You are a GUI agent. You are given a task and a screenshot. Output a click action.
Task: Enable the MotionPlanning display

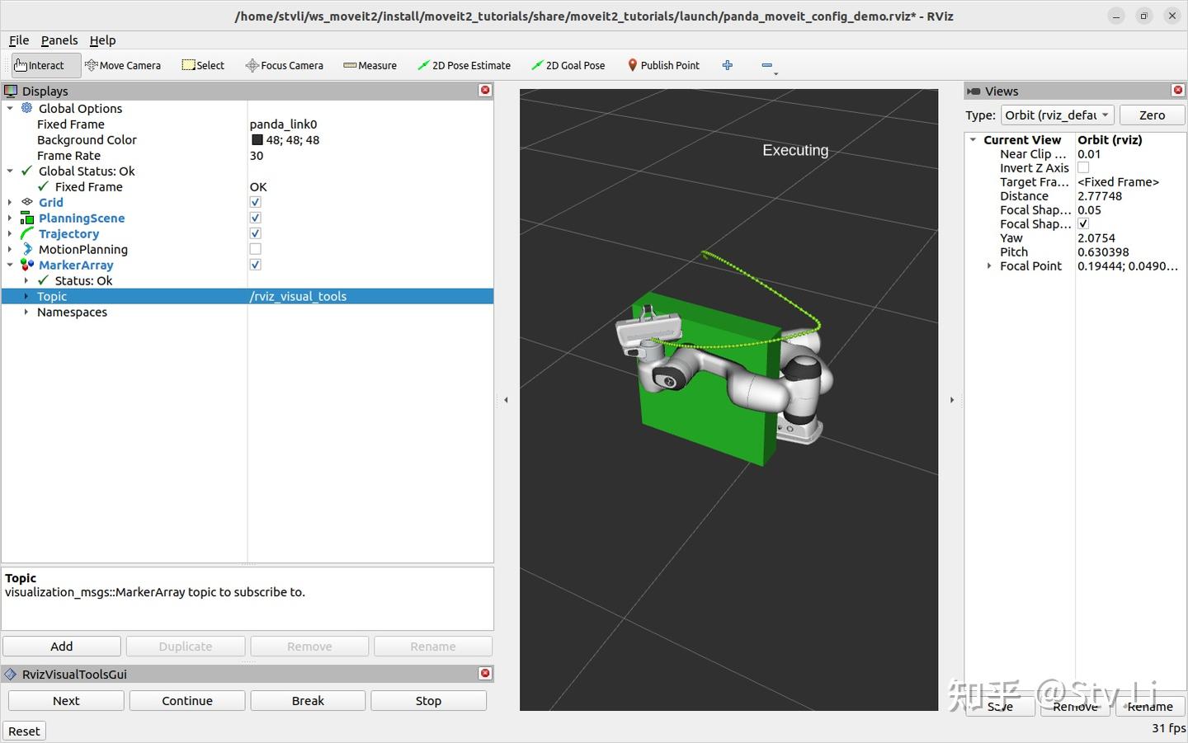click(255, 249)
